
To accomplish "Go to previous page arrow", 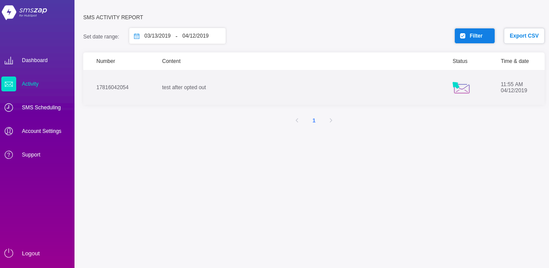I will click(x=297, y=120).
